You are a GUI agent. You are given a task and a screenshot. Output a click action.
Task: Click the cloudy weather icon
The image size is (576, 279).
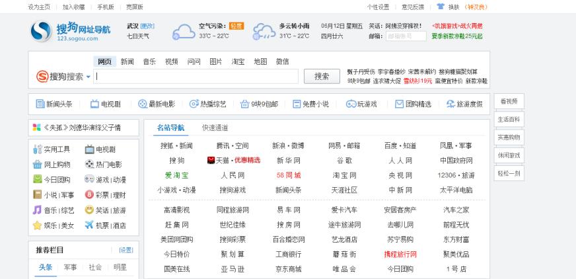pyautogui.click(x=184, y=32)
